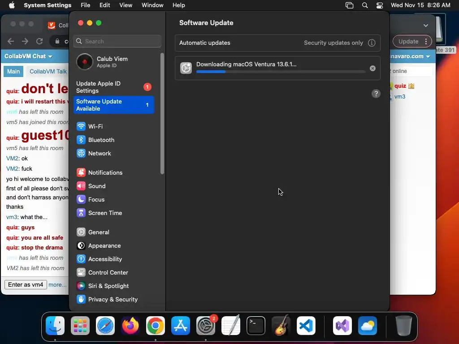Launch Safari from the Dock
The width and height of the screenshot is (459, 344).
[105, 326]
